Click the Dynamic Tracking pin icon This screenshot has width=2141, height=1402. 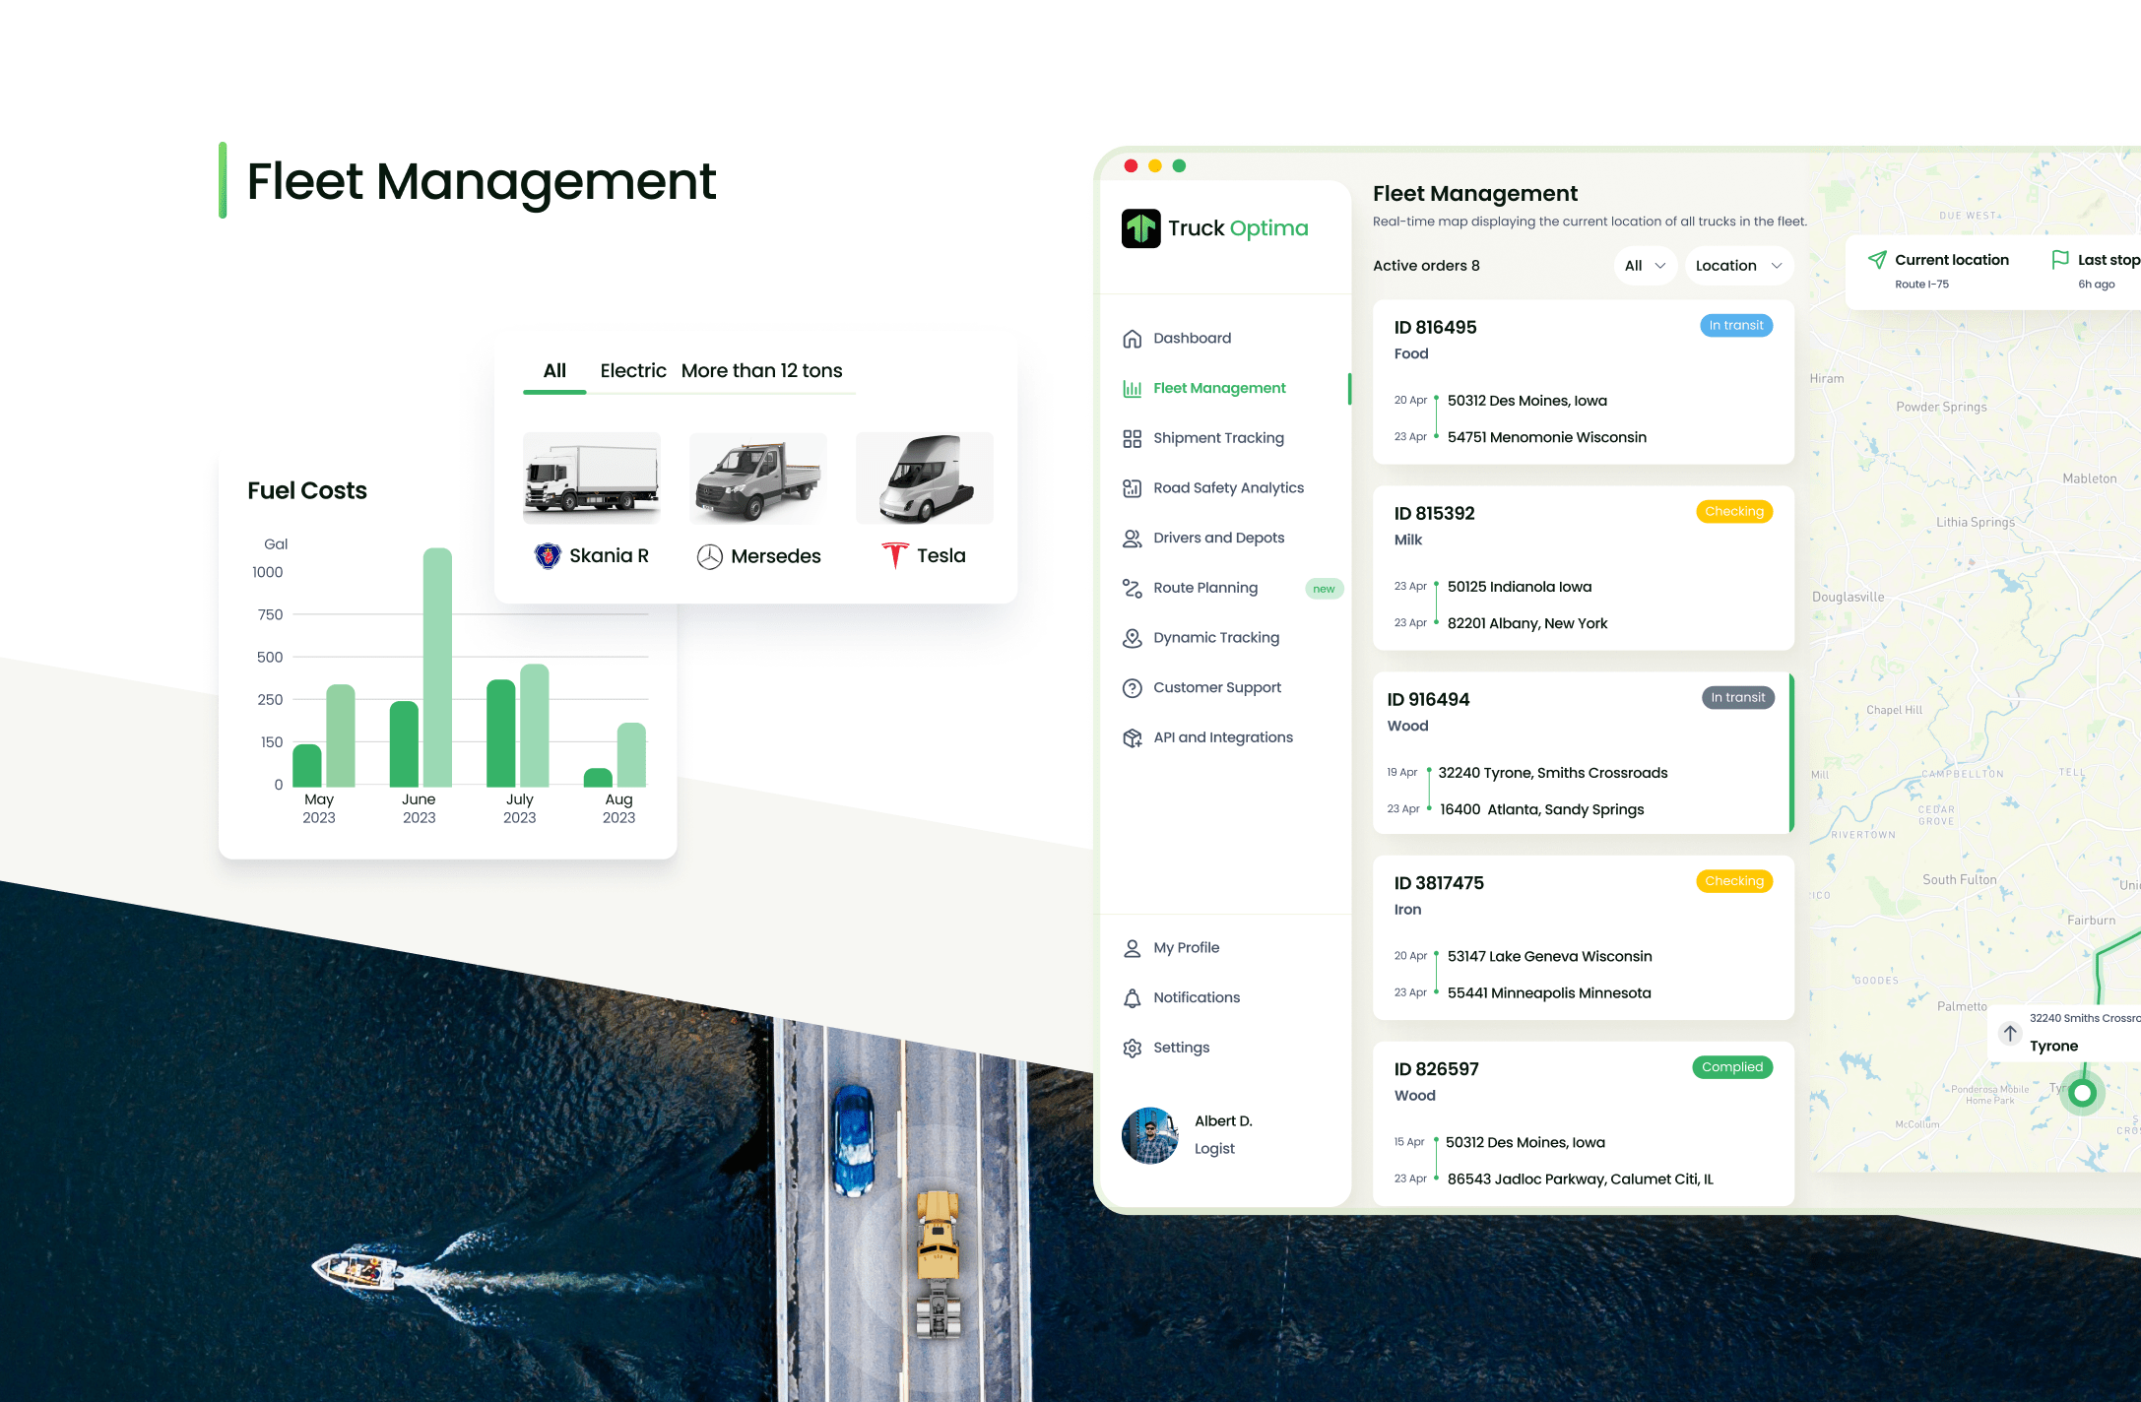[1132, 638]
